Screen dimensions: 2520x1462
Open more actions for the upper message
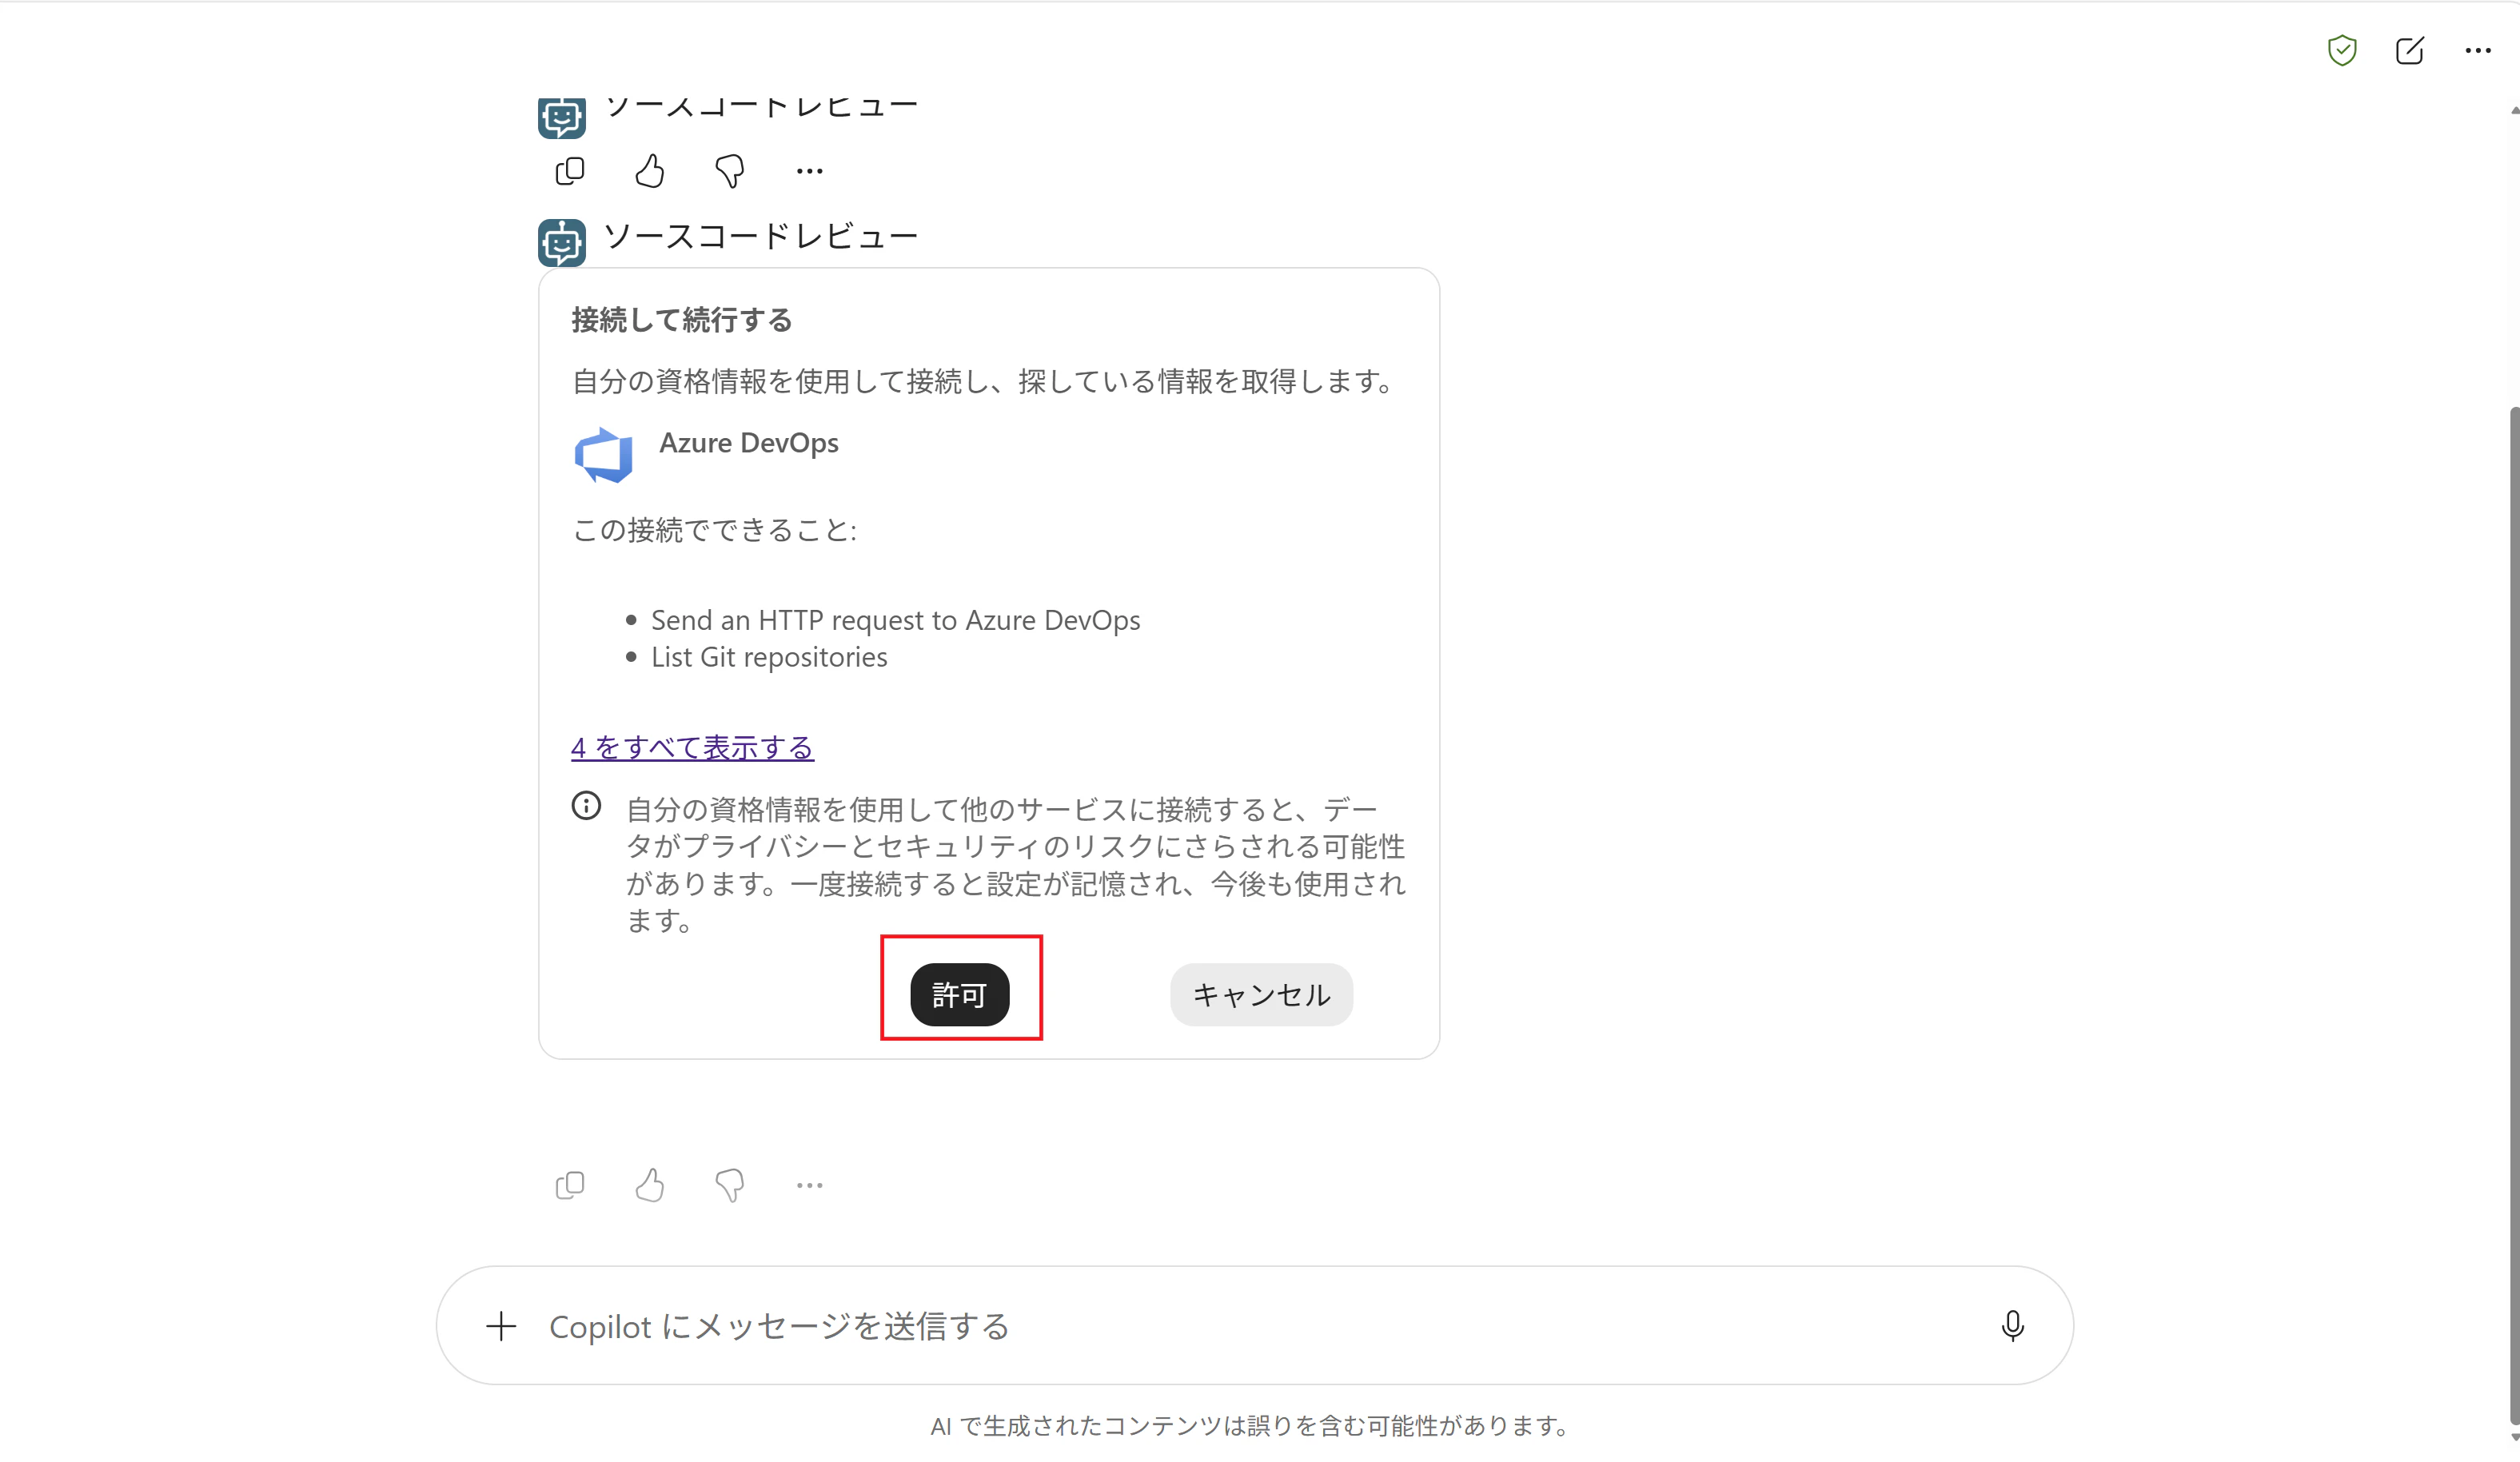pos(810,171)
